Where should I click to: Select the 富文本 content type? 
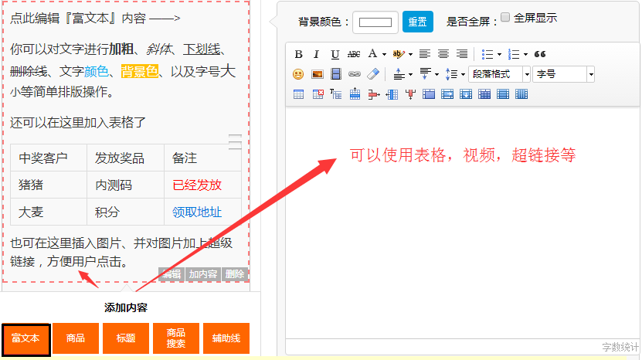25,338
